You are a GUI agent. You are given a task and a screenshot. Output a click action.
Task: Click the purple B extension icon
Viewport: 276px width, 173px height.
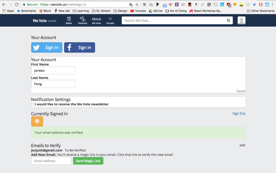(177, 5)
